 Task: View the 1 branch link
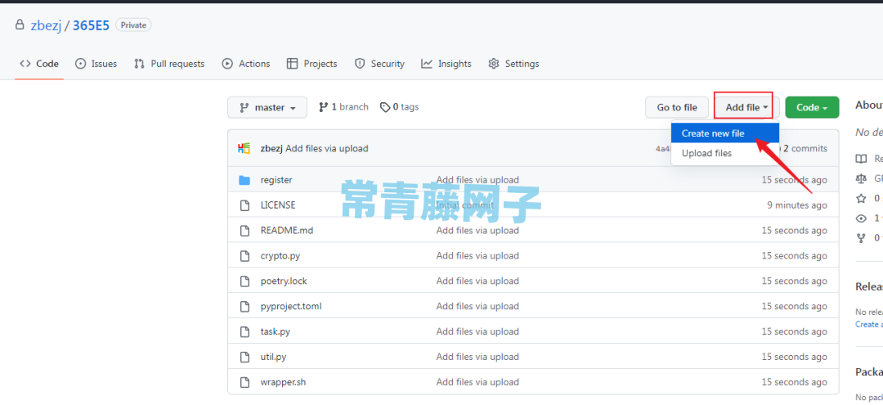point(343,107)
